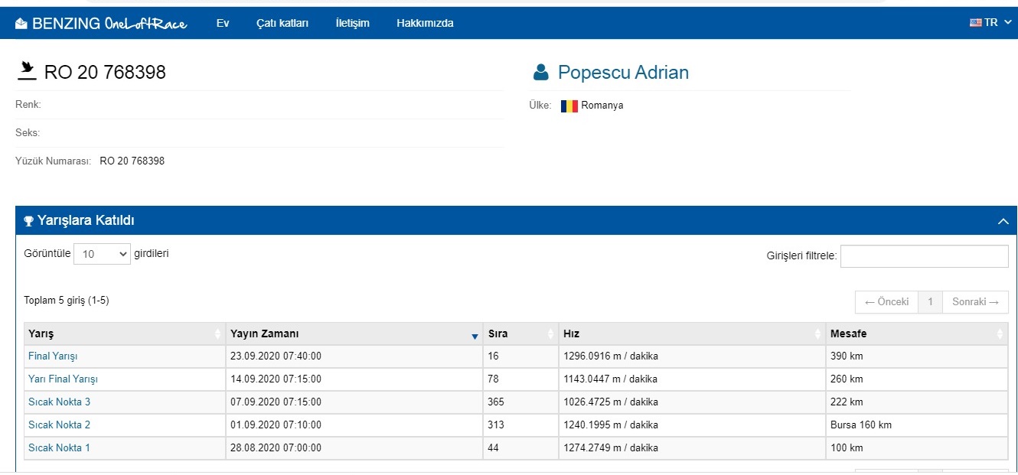Collapse the Yarışlara Katıldı panel
The width and height of the screenshot is (1018, 475).
coord(1003,220)
